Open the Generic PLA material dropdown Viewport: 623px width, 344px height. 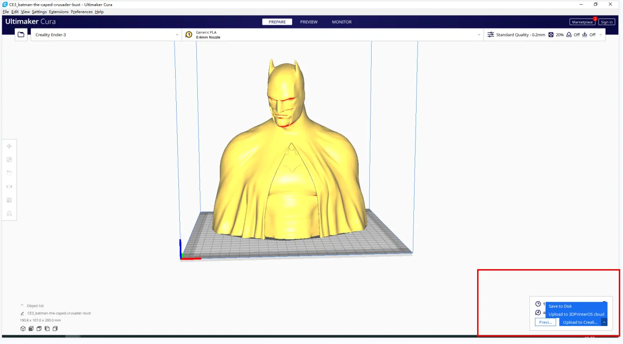333,35
